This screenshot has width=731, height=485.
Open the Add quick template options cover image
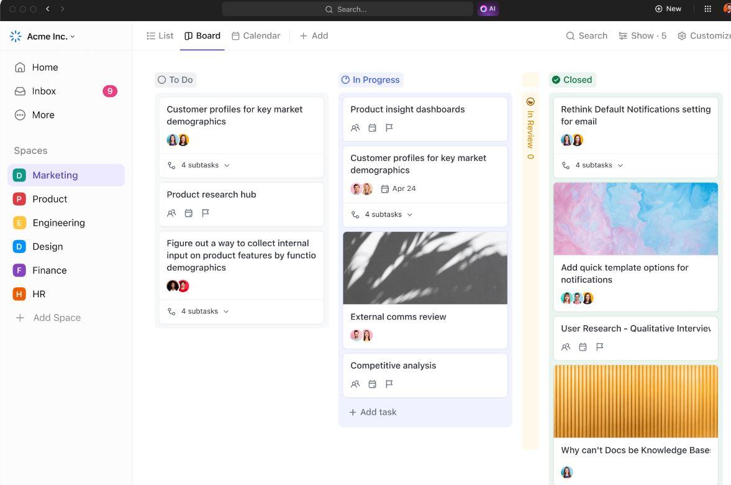click(635, 219)
